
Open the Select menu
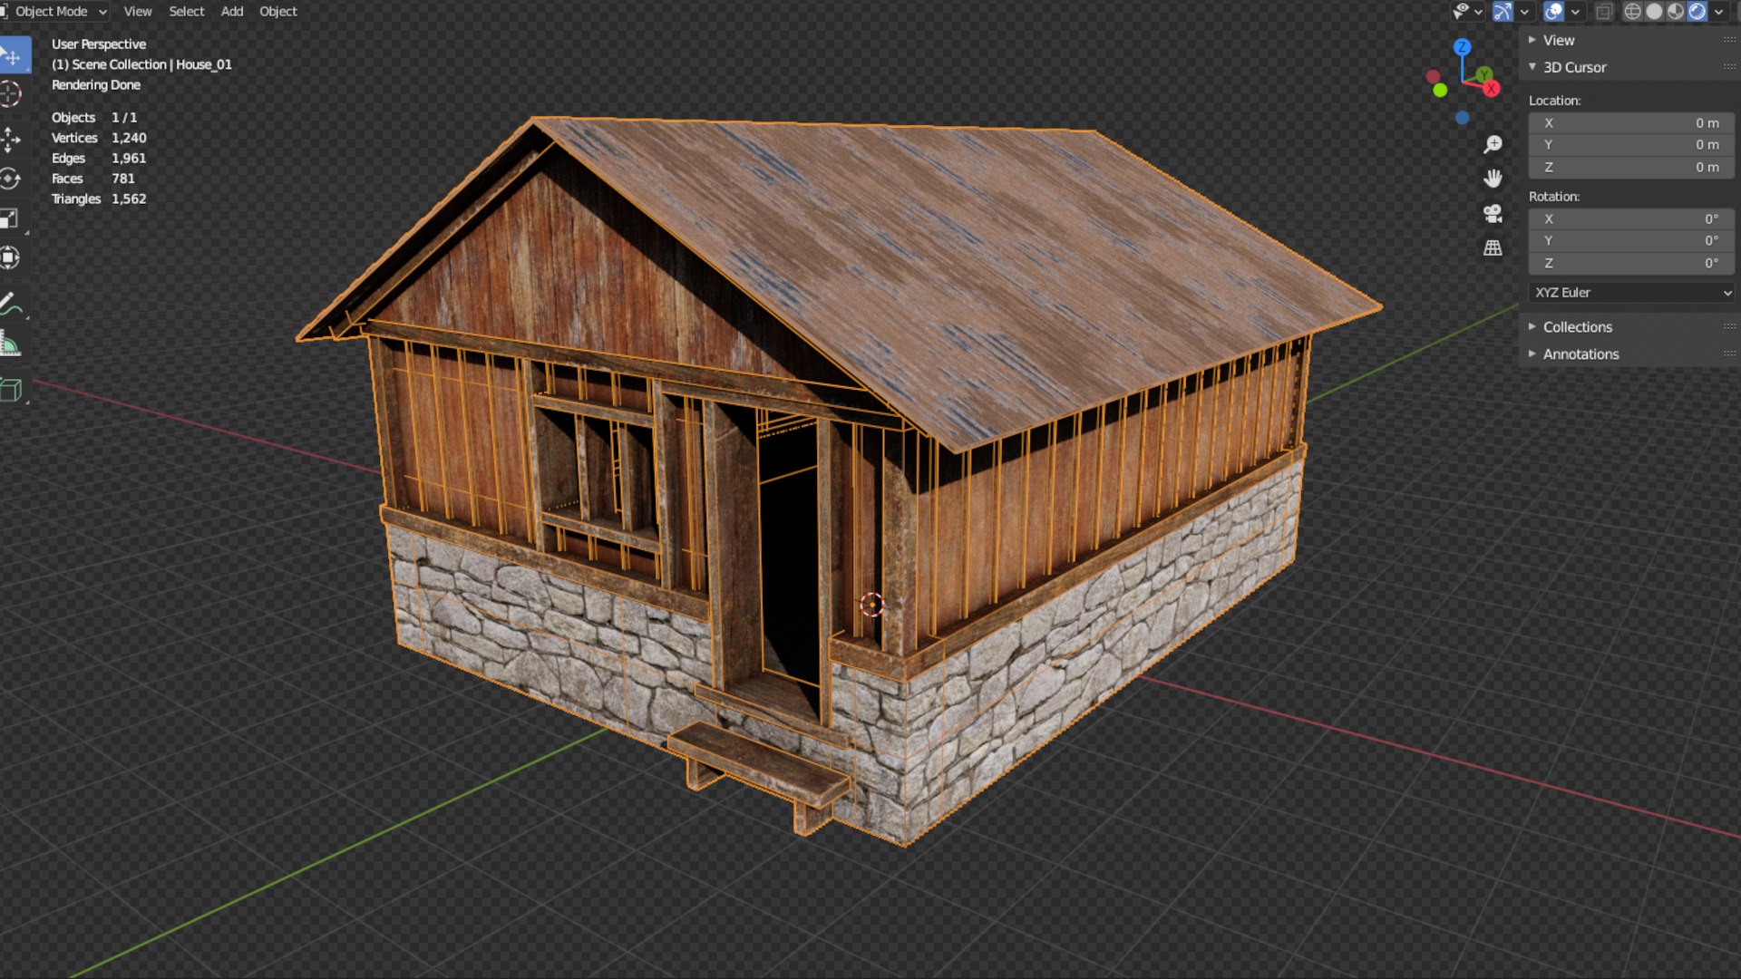(187, 11)
